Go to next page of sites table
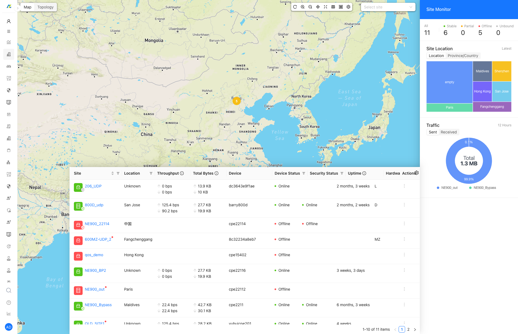This screenshot has height=334, width=518. tap(415, 330)
